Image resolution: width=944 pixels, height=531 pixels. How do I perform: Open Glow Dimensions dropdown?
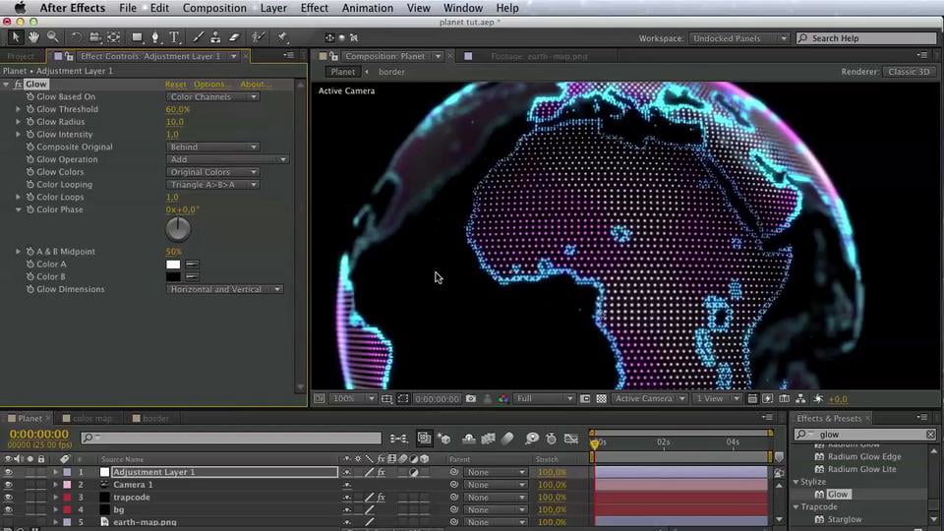[x=224, y=289]
